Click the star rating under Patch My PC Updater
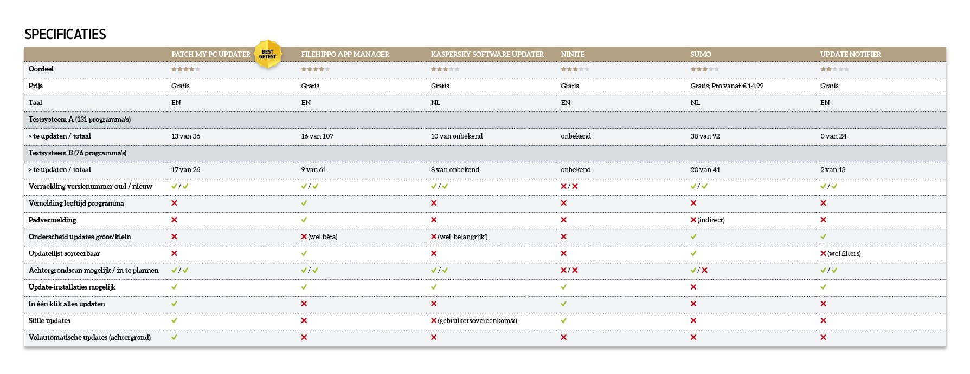 [185, 69]
